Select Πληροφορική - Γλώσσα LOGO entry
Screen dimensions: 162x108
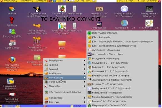tap(122, 106)
